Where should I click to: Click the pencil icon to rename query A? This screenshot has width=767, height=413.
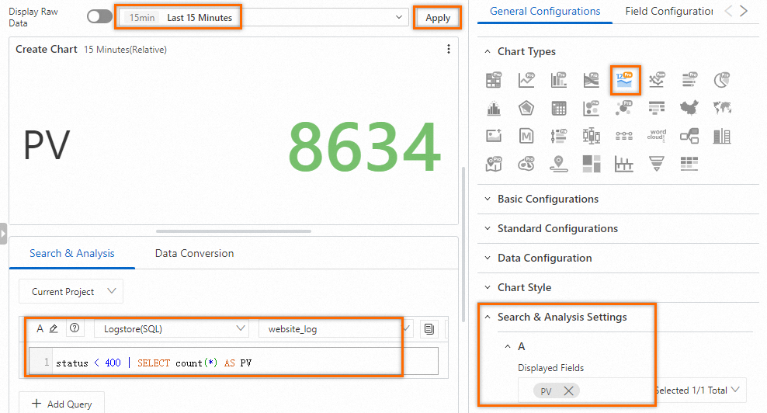point(54,328)
